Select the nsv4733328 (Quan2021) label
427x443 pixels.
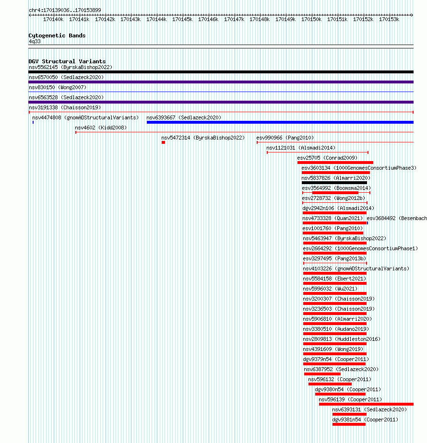click(332, 219)
